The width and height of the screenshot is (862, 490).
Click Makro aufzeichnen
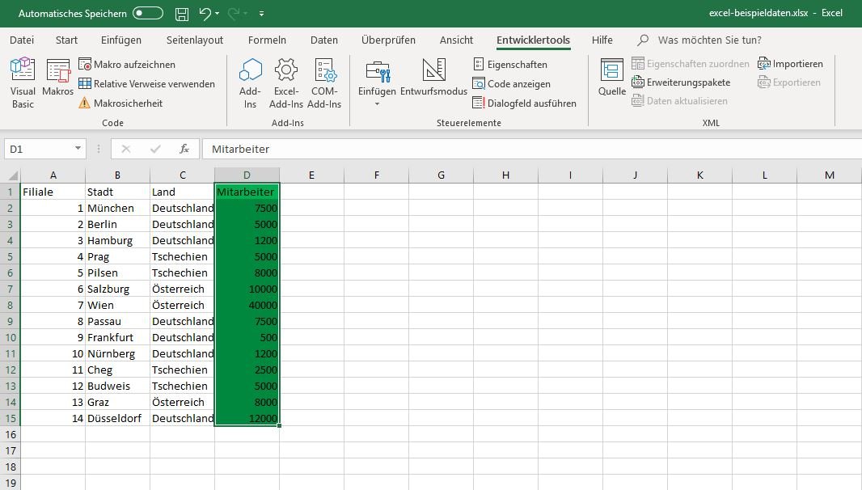tap(127, 65)
